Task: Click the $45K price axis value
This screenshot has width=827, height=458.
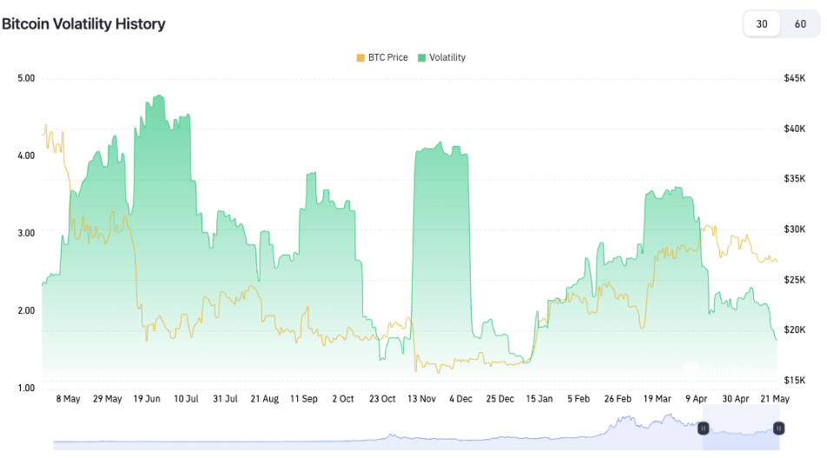Action: [x=795, y=78]
